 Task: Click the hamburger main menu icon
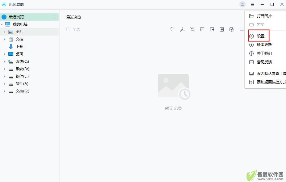pos(252,4)
